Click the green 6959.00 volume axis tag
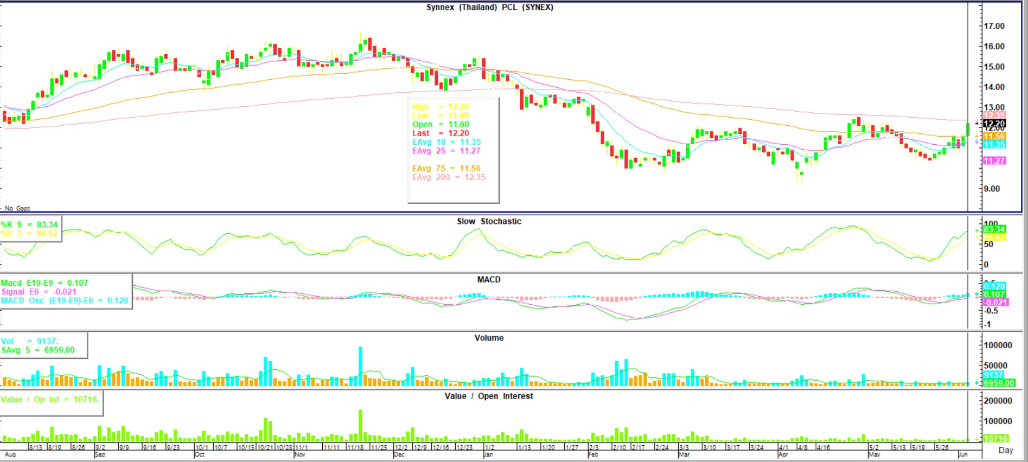The width and height of the screenshot is (1028, 462). click(x=999, y=383)
